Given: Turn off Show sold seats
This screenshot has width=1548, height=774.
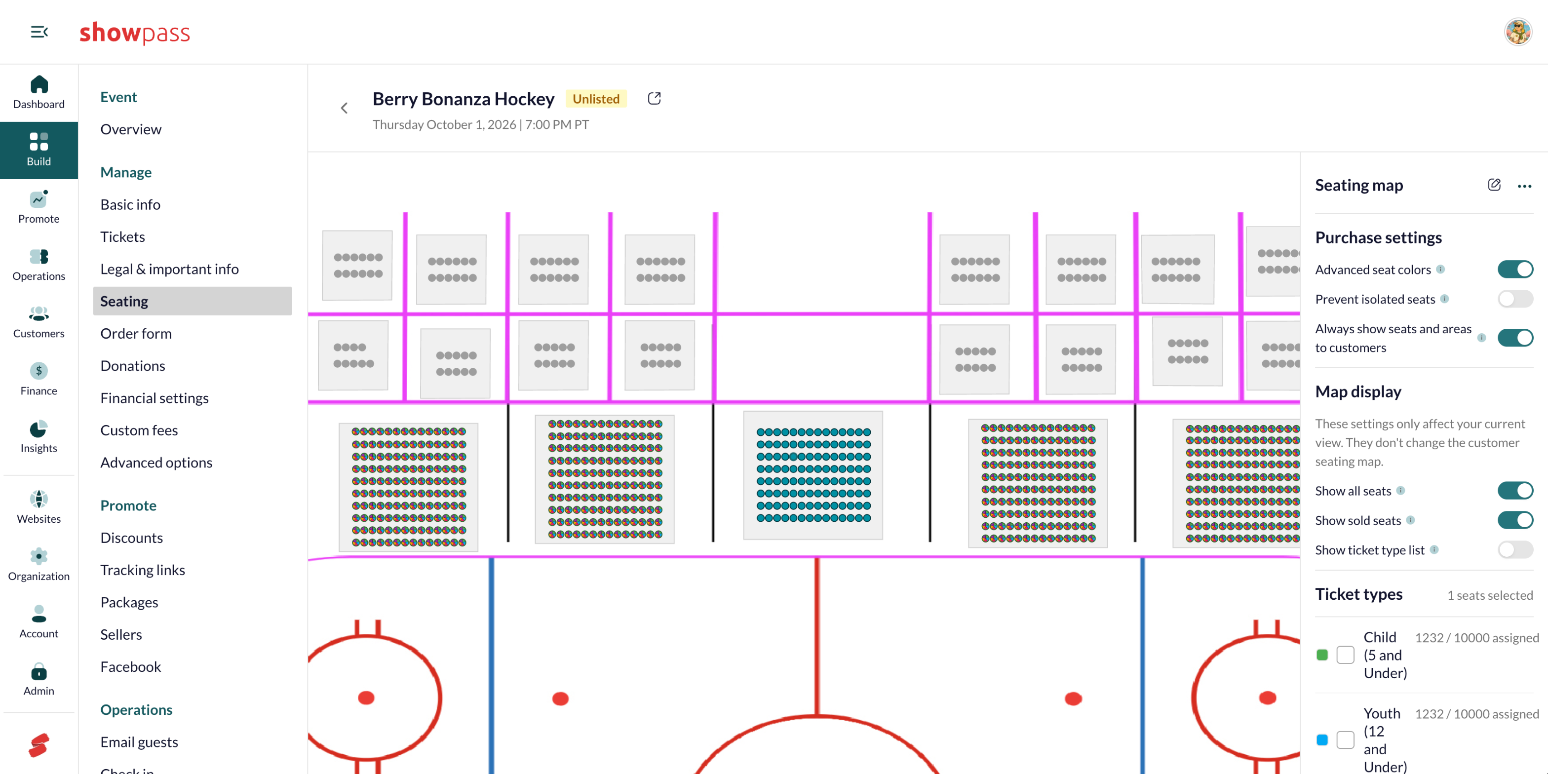Looking at the screenshot, I should [1515, 520].
